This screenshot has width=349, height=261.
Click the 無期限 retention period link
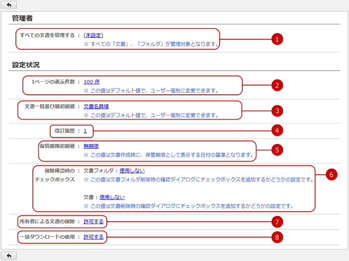pos(91,146)
